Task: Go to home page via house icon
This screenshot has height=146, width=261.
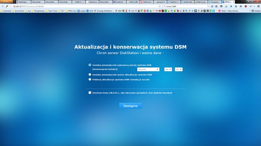Action: (236, 6)
